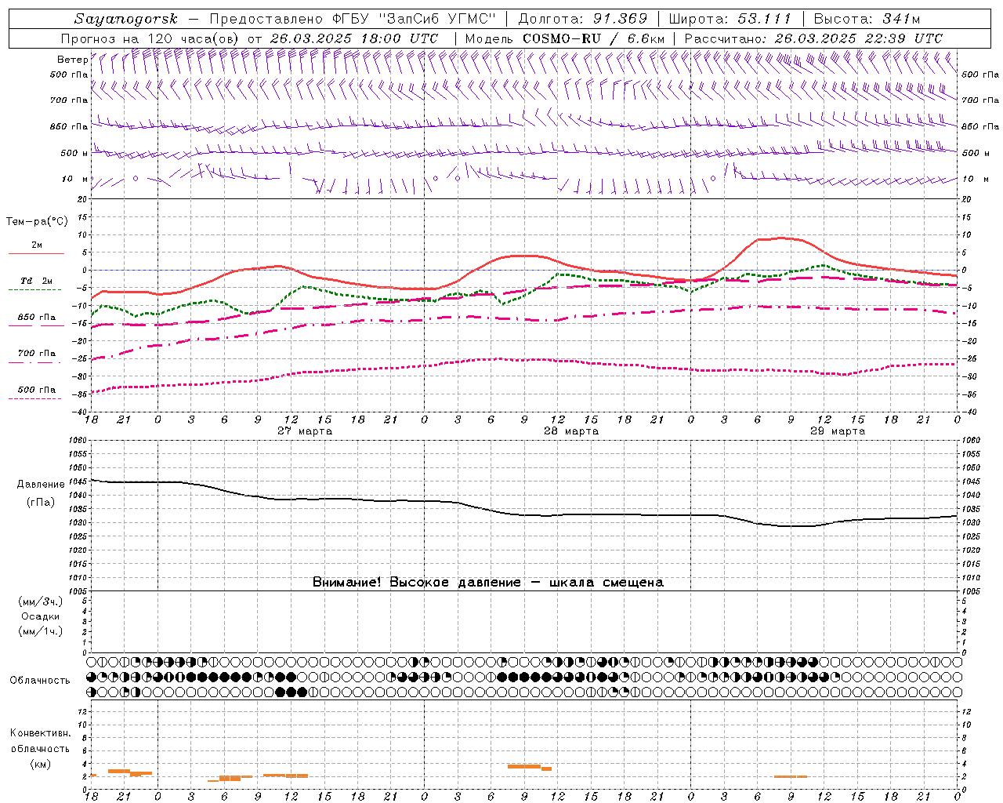Click 'Внимание! Высокое давление — шкала смещена' warning
This screenshot has height=803, width=1003.
pyautogui.click(x=487, y=582)
